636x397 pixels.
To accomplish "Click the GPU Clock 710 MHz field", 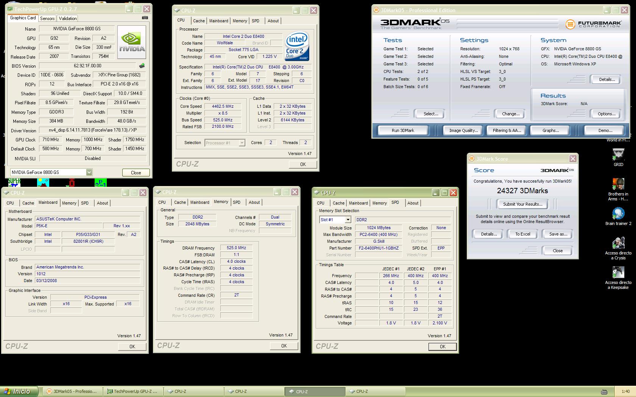I will [x=50, y=140].
